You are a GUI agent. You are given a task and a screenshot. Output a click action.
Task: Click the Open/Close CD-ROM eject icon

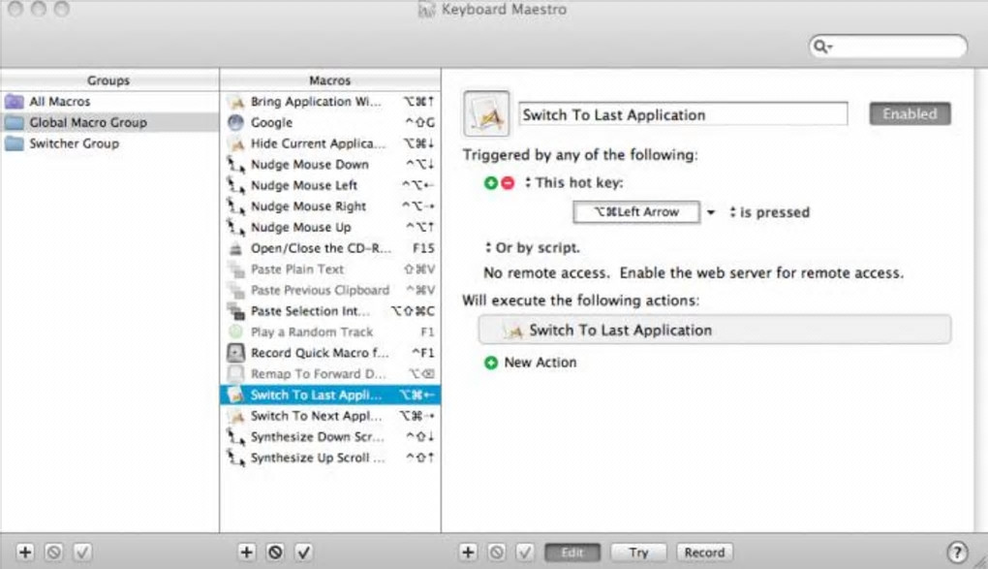[x=235, y=248]
